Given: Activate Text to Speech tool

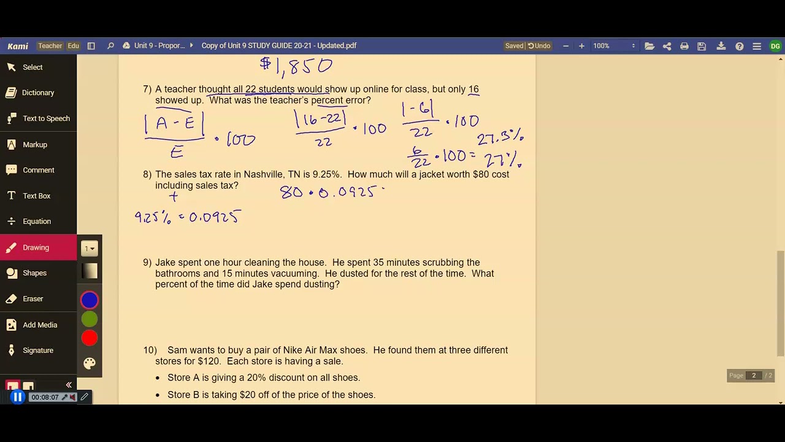Looking at the screenshot, I should pos(38,118).
